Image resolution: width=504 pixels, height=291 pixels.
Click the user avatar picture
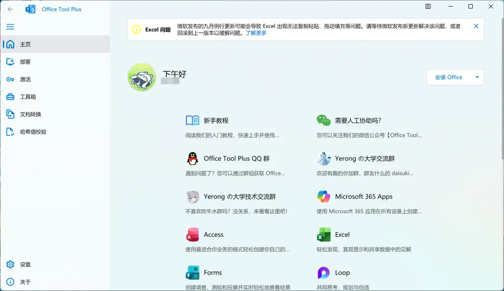142,77
